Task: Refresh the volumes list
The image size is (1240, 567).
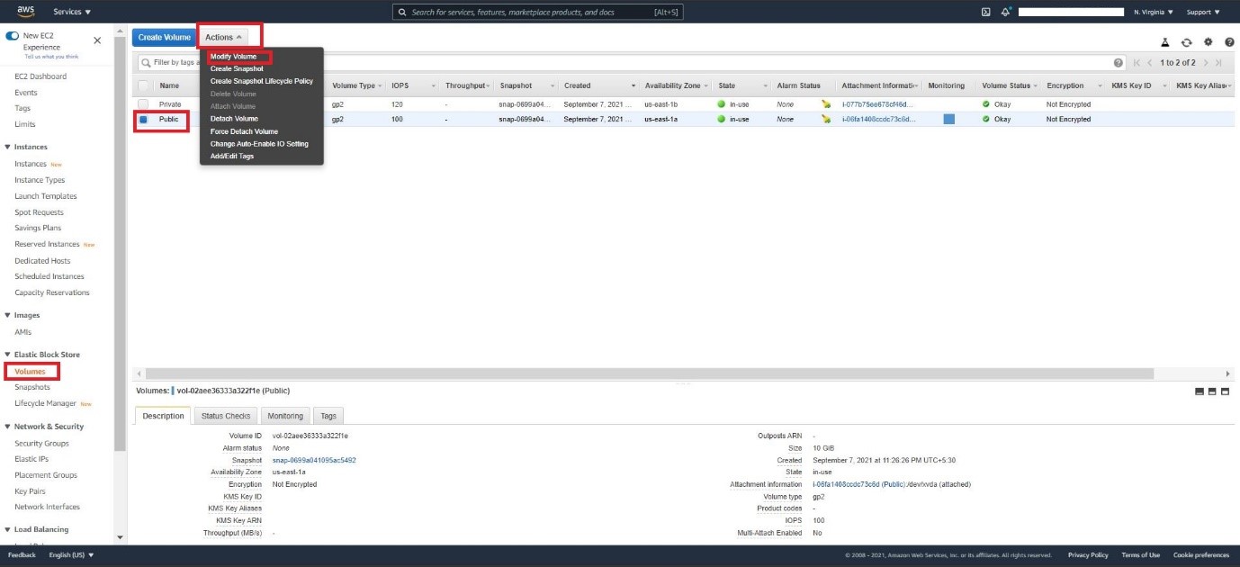Action: [1186, 42]
